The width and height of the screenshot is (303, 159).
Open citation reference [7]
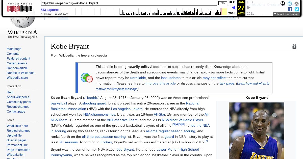[206, 141]
